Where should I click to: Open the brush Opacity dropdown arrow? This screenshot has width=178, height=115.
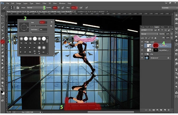pos(58,8)
